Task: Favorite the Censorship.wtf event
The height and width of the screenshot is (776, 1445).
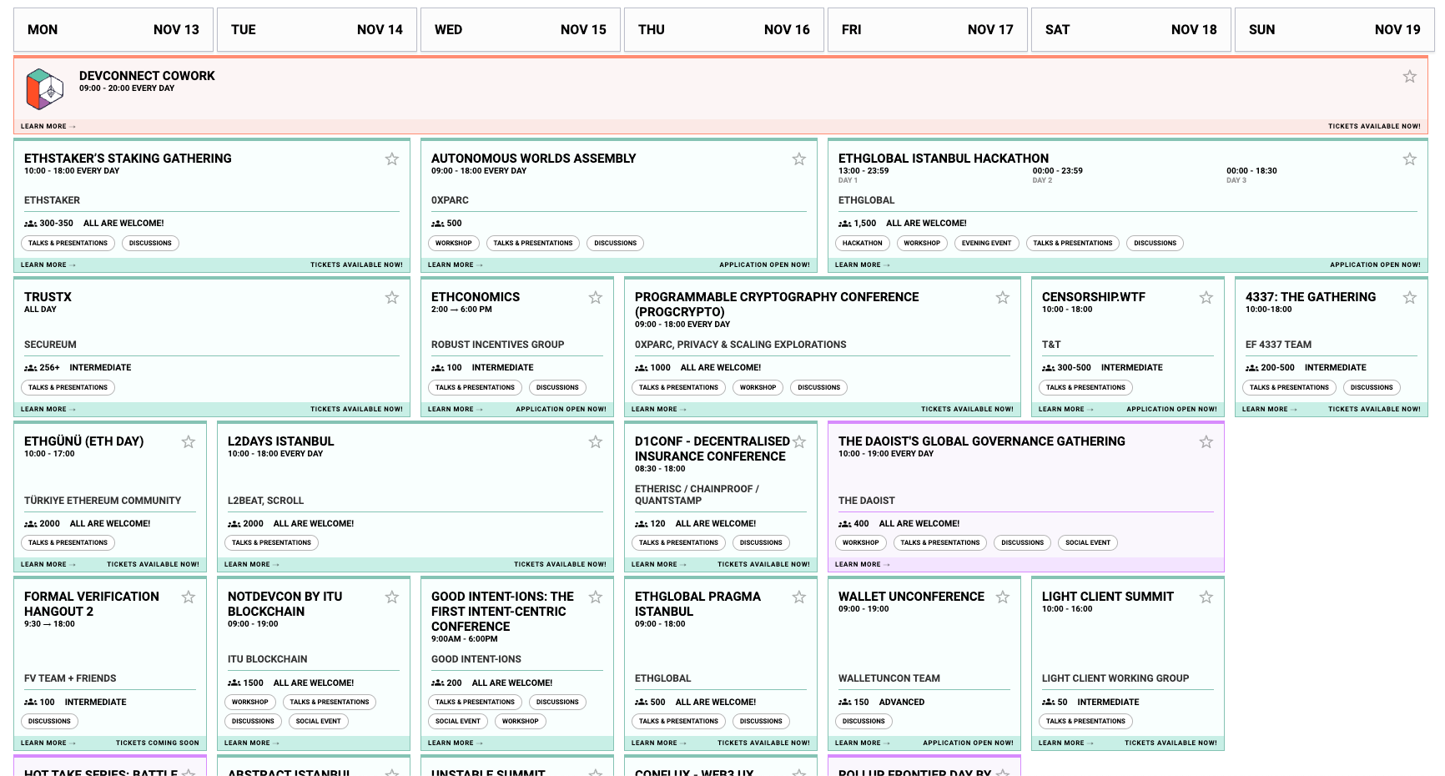Action: [1206, 297]
